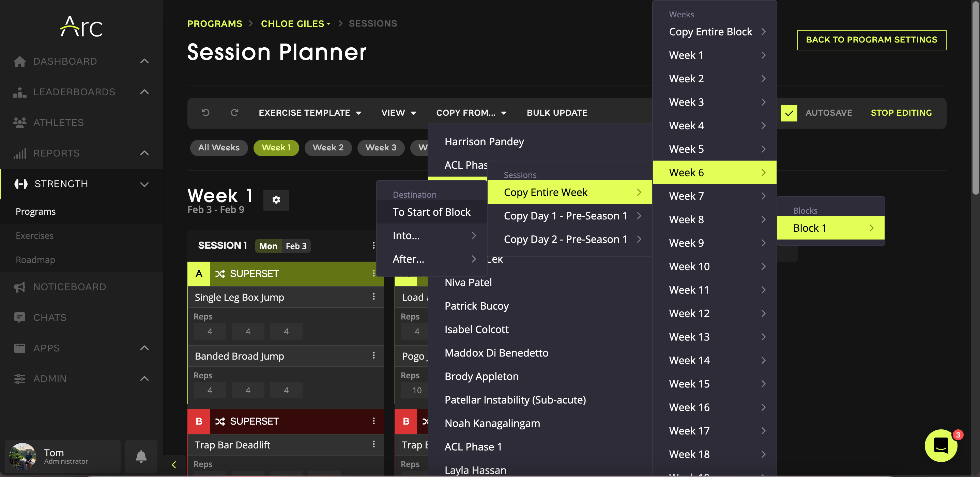Click the redo arrow icon in toolbar

click(234, 112)
